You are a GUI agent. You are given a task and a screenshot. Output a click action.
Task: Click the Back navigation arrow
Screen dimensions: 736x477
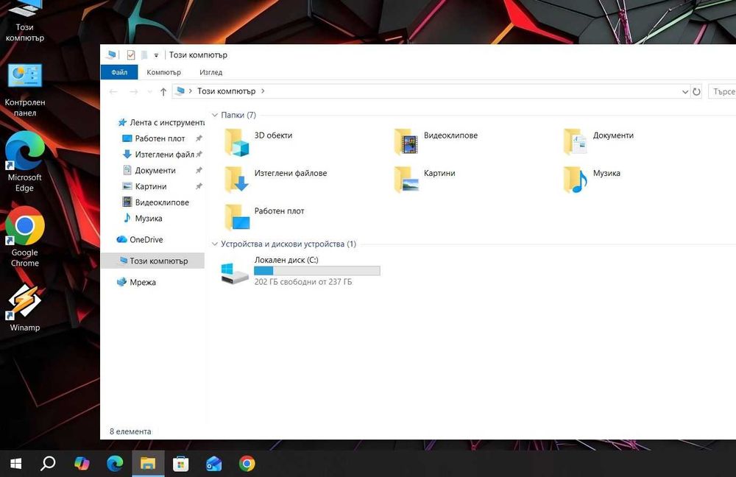pyautogui.click(x=113, y=92)
